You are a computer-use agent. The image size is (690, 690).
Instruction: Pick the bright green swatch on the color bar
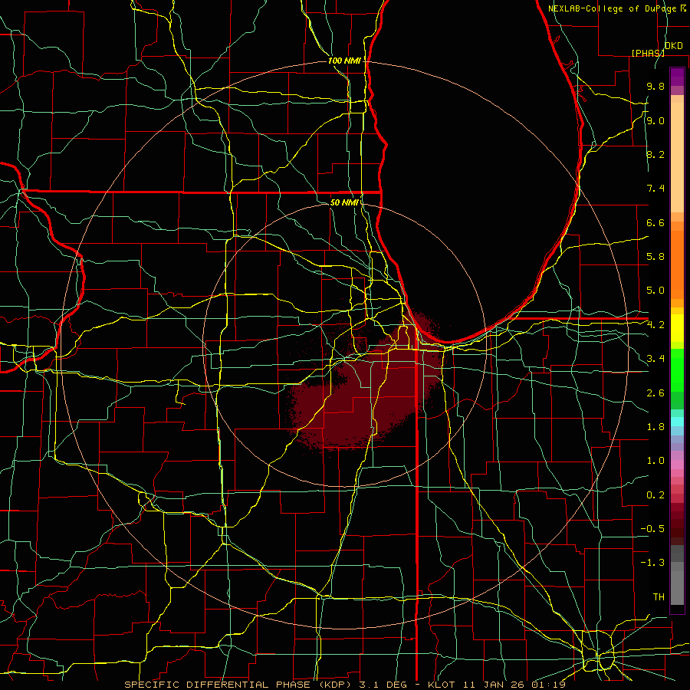pos(677,370)
